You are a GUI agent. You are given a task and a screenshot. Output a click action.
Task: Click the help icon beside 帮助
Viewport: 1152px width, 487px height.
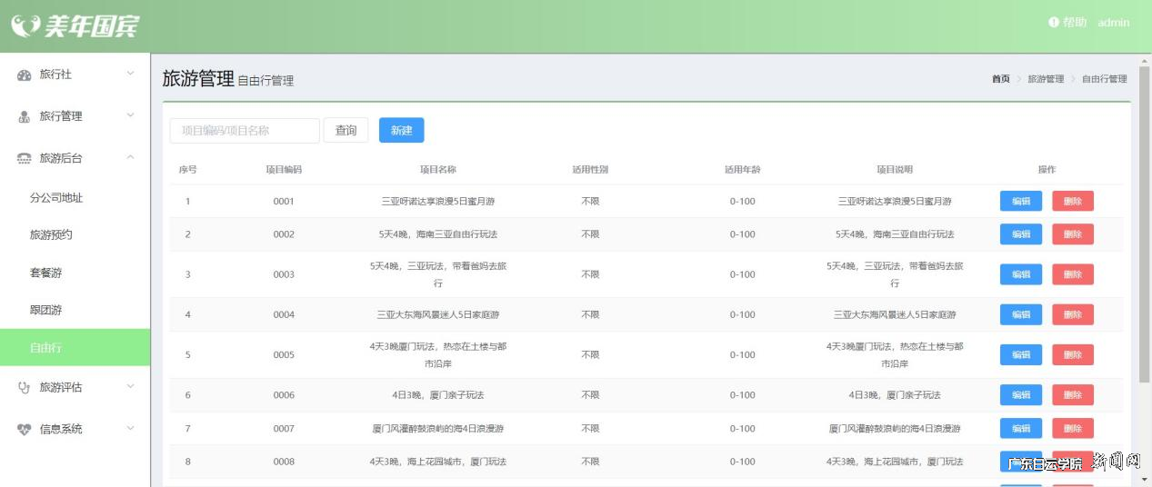pos(1054,22)
